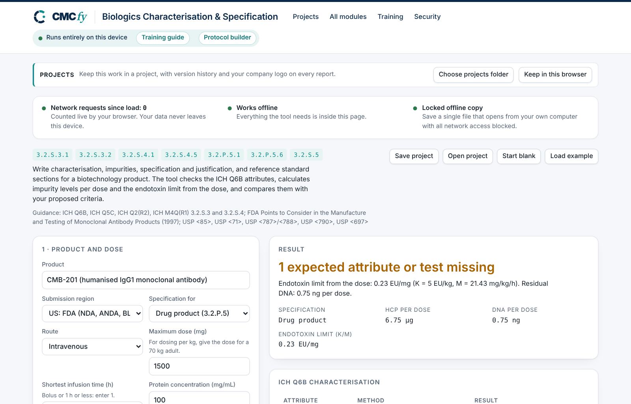
Task: Click Runs entirely on this device status
Action: point(87,37)
